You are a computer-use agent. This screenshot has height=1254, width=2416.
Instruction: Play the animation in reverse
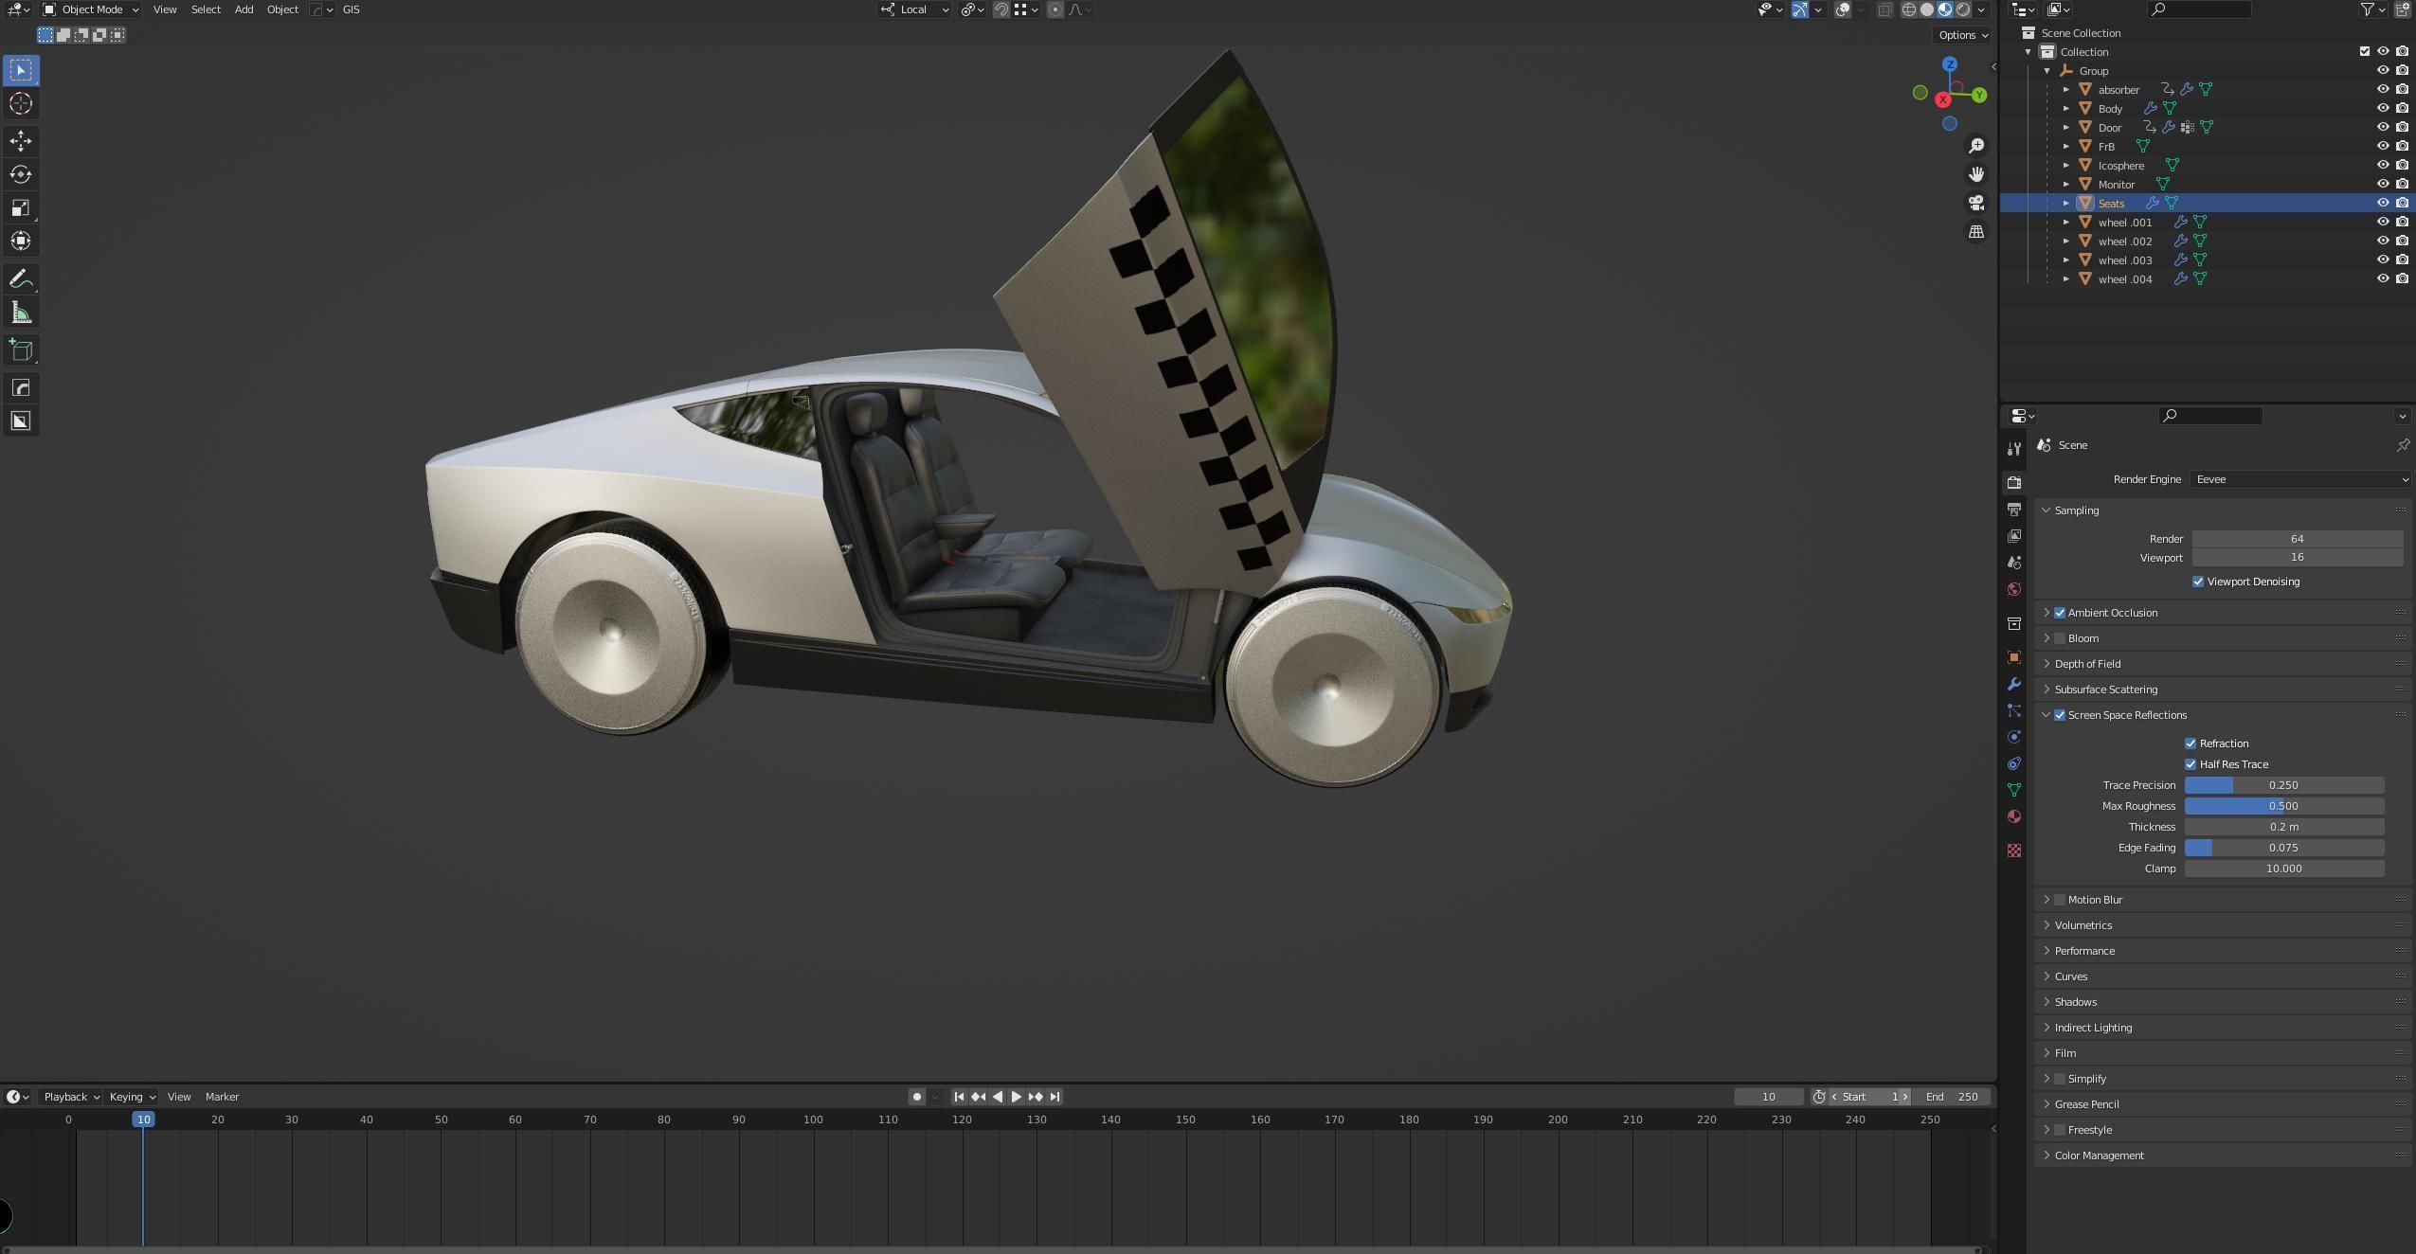(998, 1097)
